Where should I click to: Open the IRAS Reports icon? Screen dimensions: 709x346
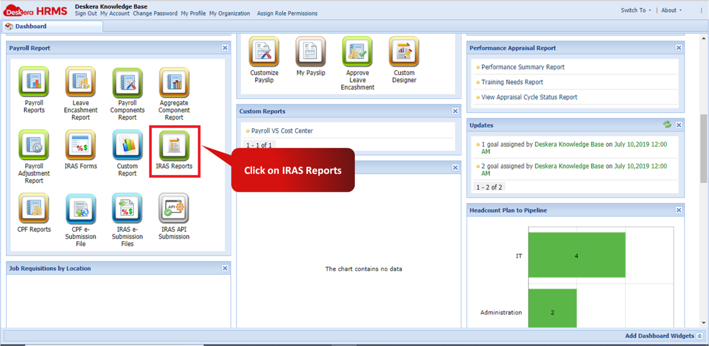174,144
